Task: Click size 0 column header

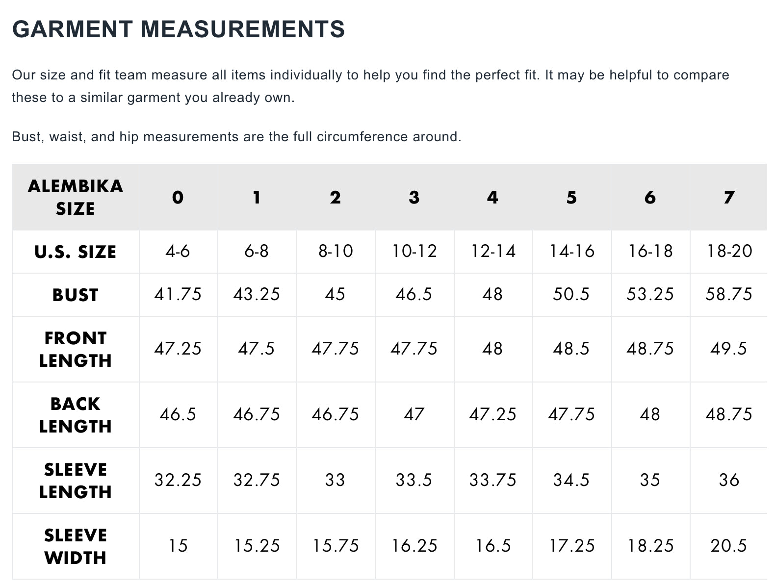Action: click(x=178, y=197)
